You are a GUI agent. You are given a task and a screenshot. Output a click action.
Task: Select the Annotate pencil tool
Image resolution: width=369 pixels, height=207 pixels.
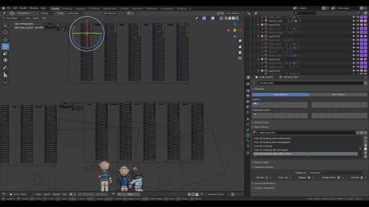tap(5, 68)
